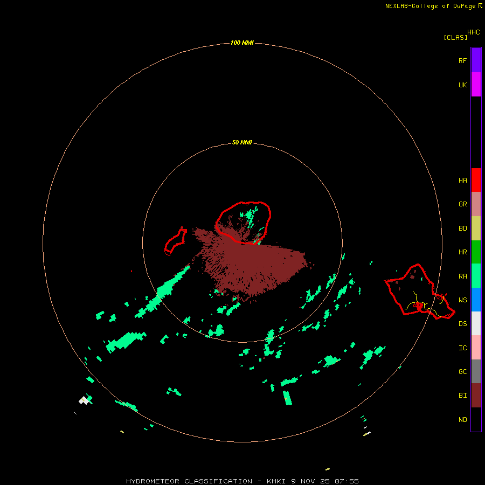Click the '50 NMI' range ring label
Screen dimensions: 485x485
point(242,143)
